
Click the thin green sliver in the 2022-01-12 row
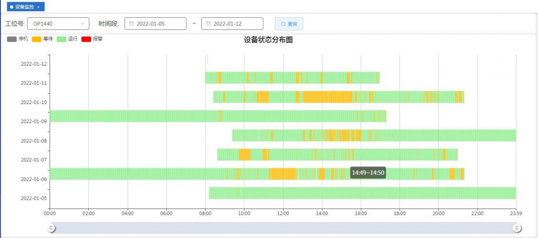[x=207, y=59]
